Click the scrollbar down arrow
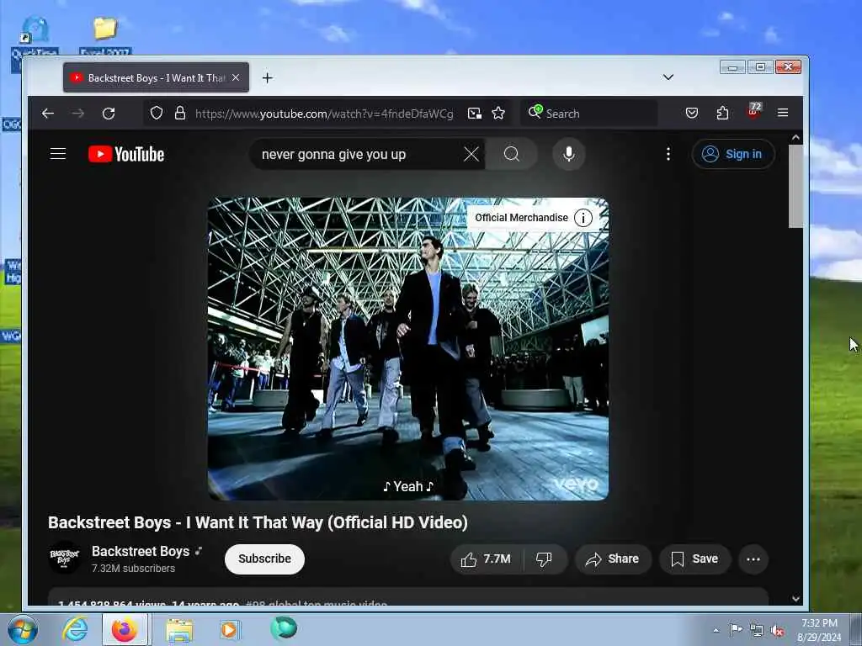Image resolution: width=862 pixels, height=646 pixels. point(795,599)
